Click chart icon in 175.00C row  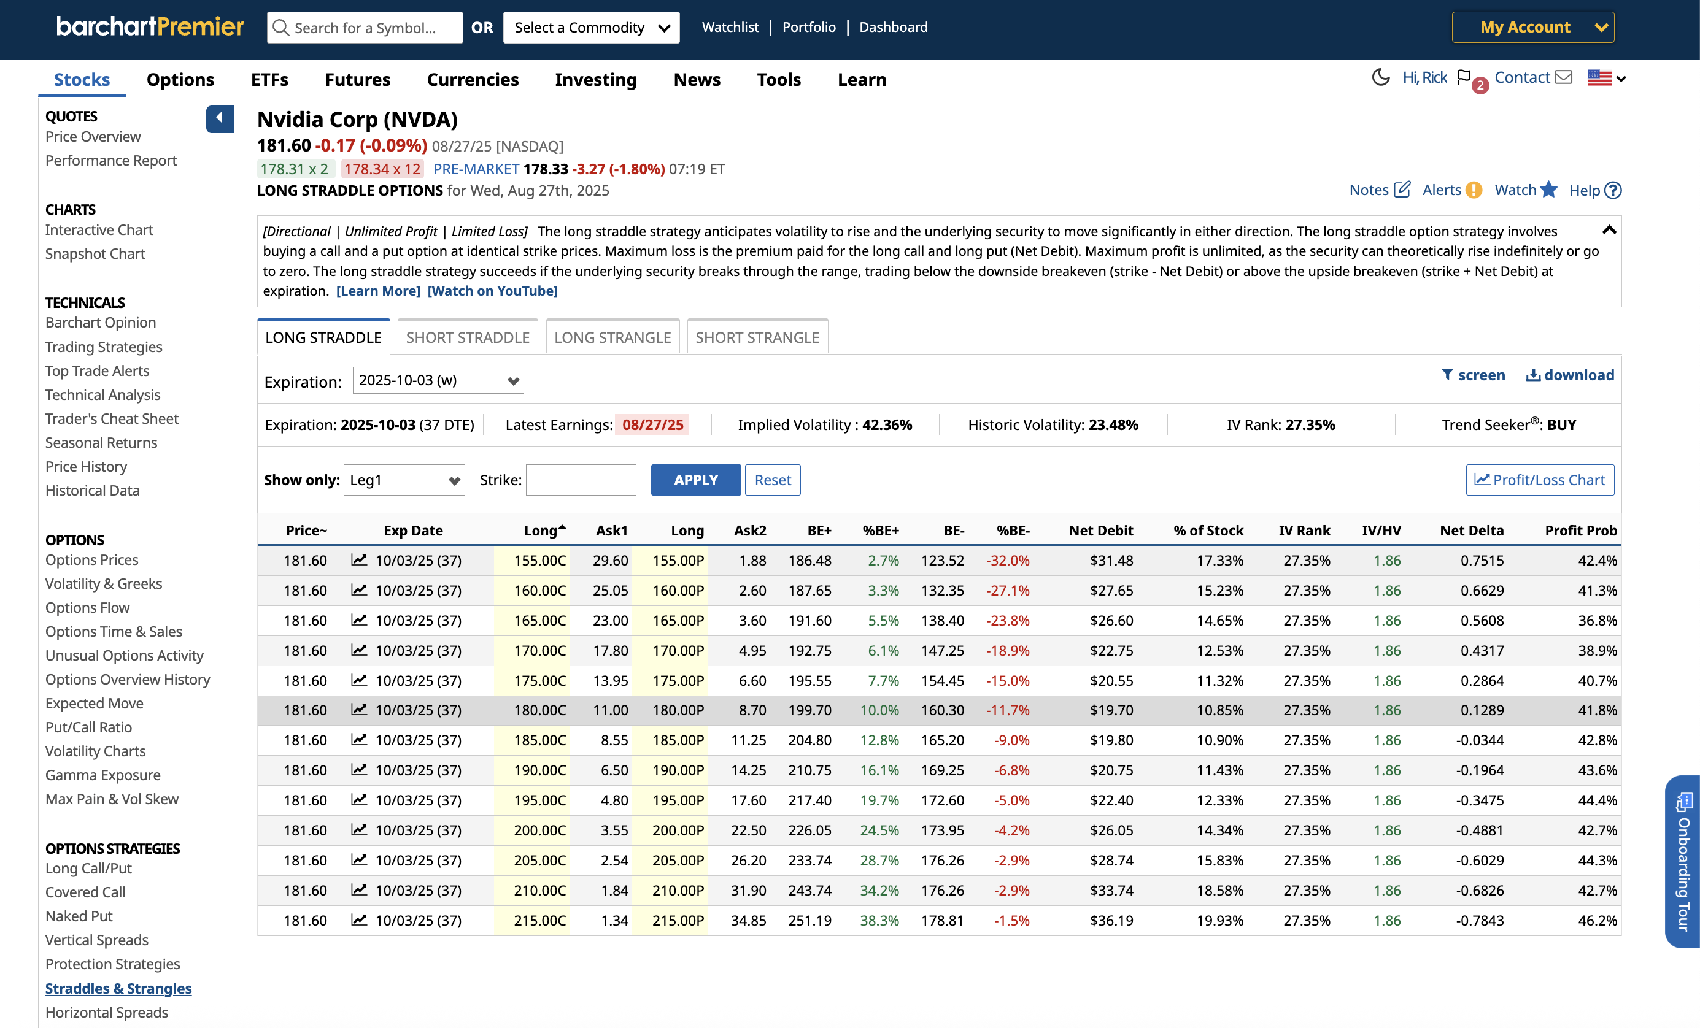tap(359, 680)
